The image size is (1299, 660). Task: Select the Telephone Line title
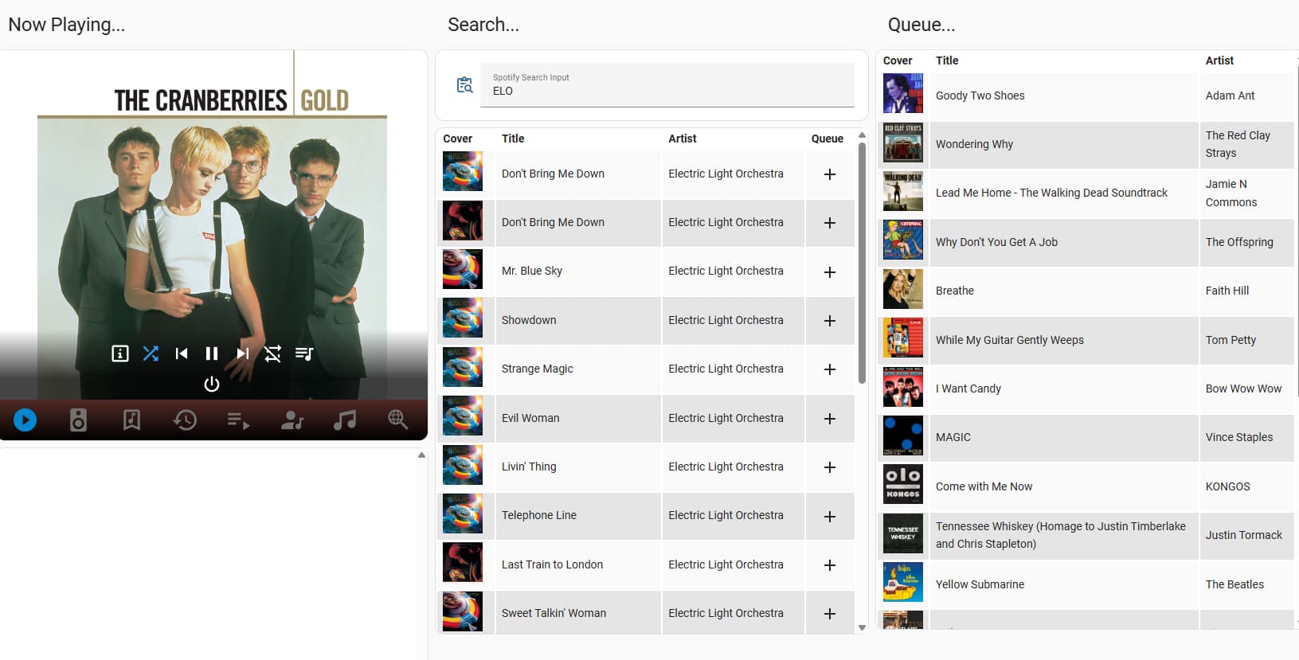pyautogui.click(x=539, y=515)
